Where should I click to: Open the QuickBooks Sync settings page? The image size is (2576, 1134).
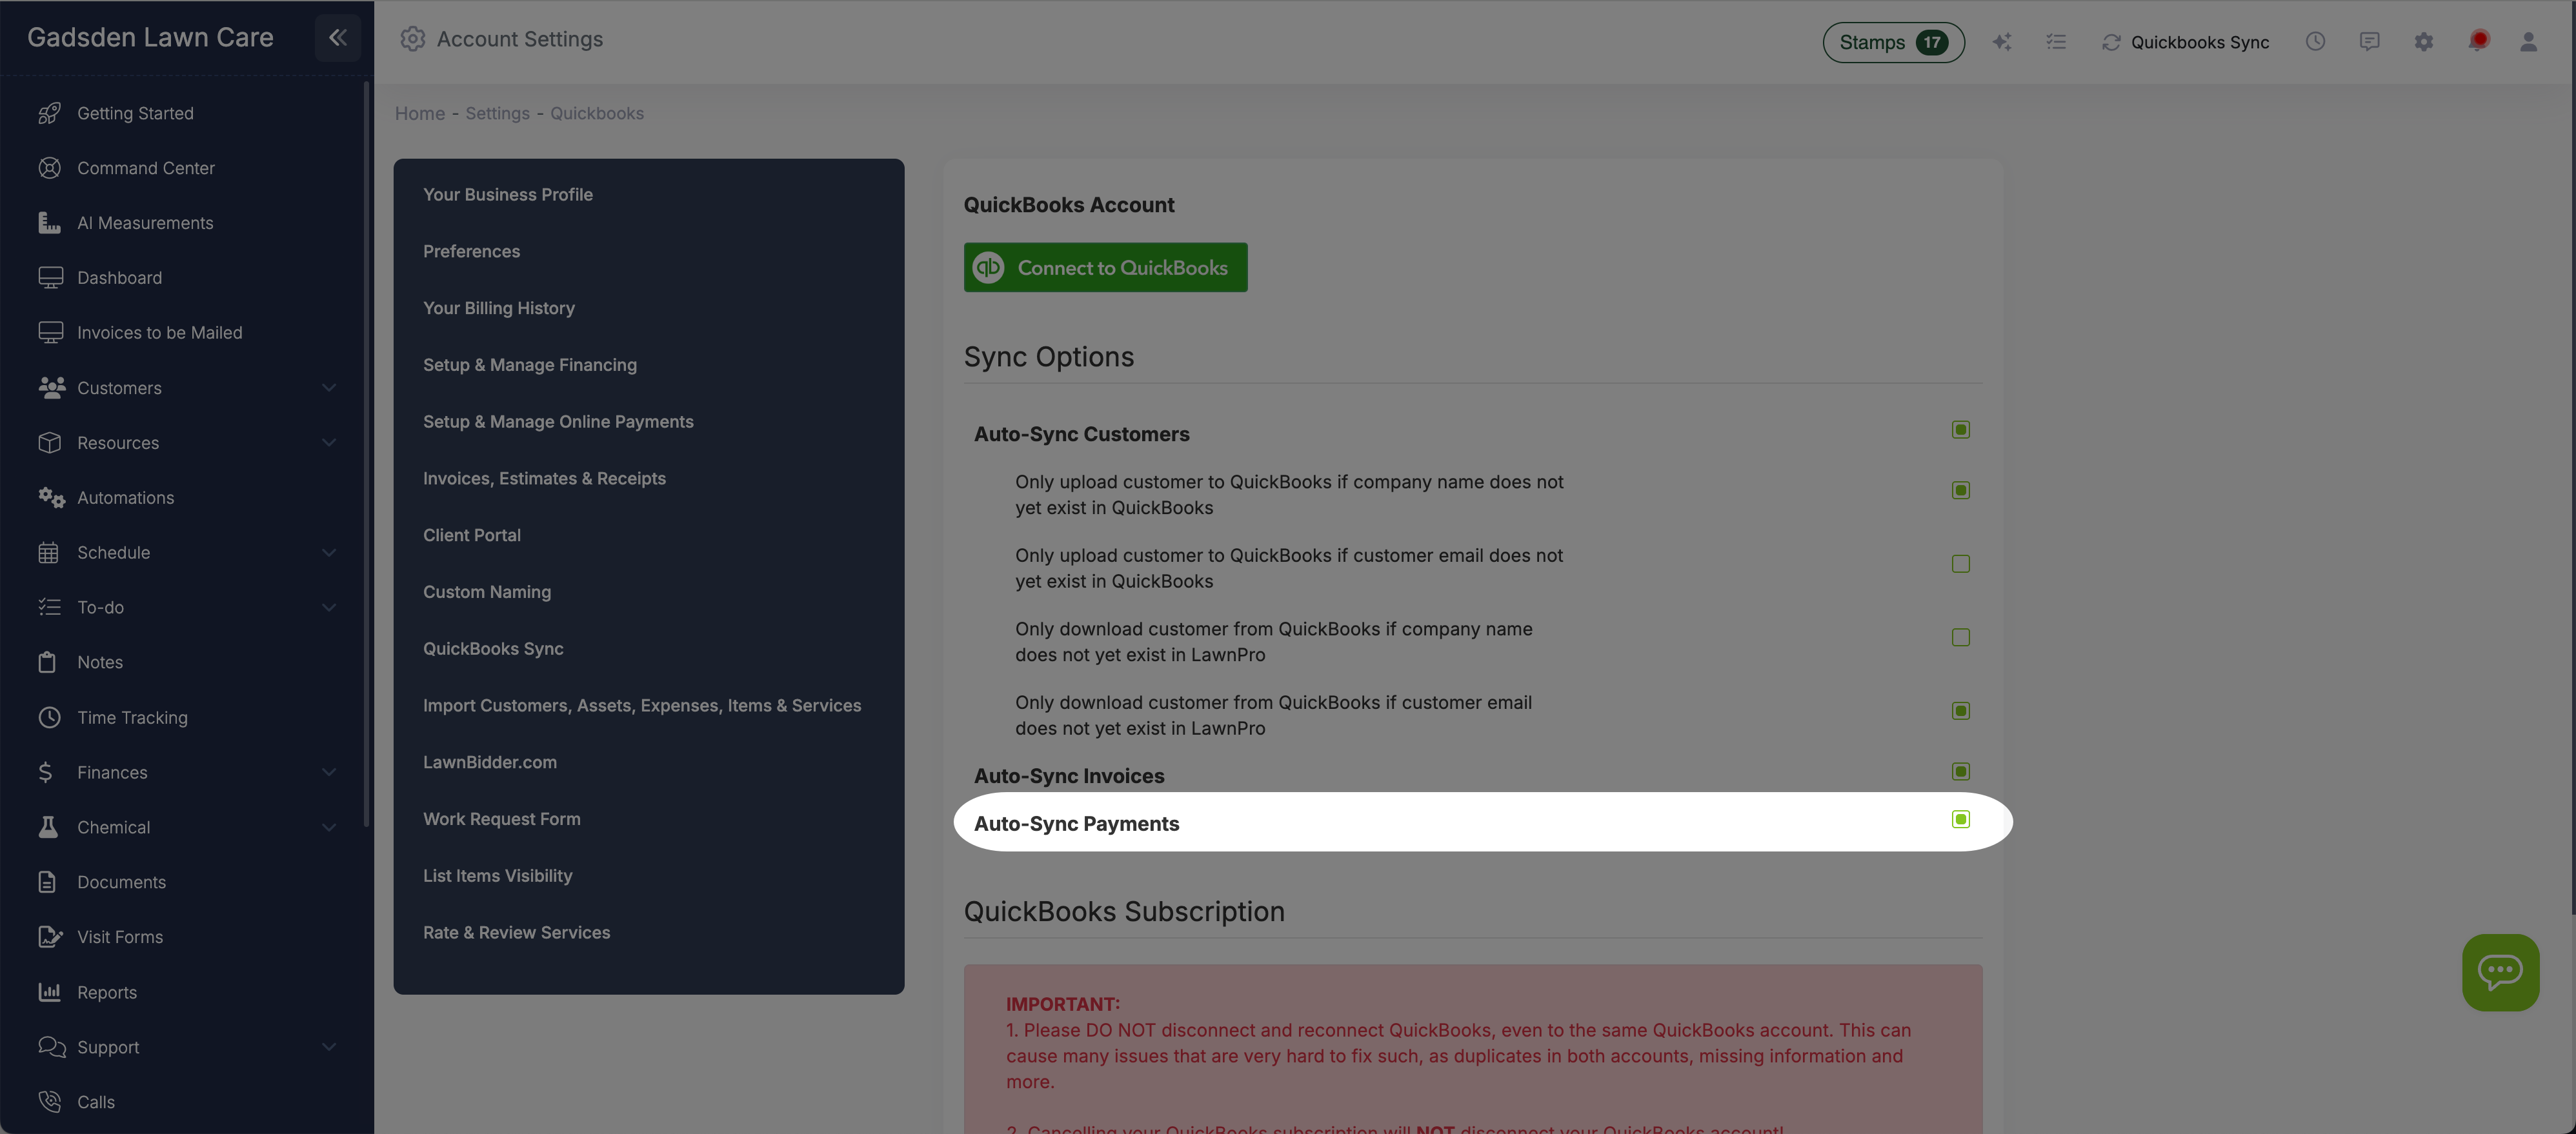coord(493,648)
